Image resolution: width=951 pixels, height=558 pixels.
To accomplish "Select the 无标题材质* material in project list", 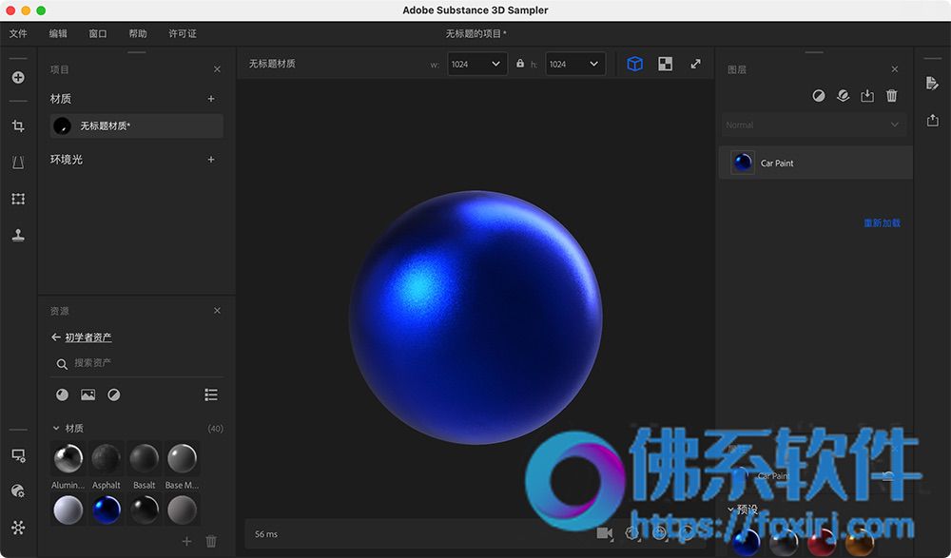I will [x=136, y=126].
